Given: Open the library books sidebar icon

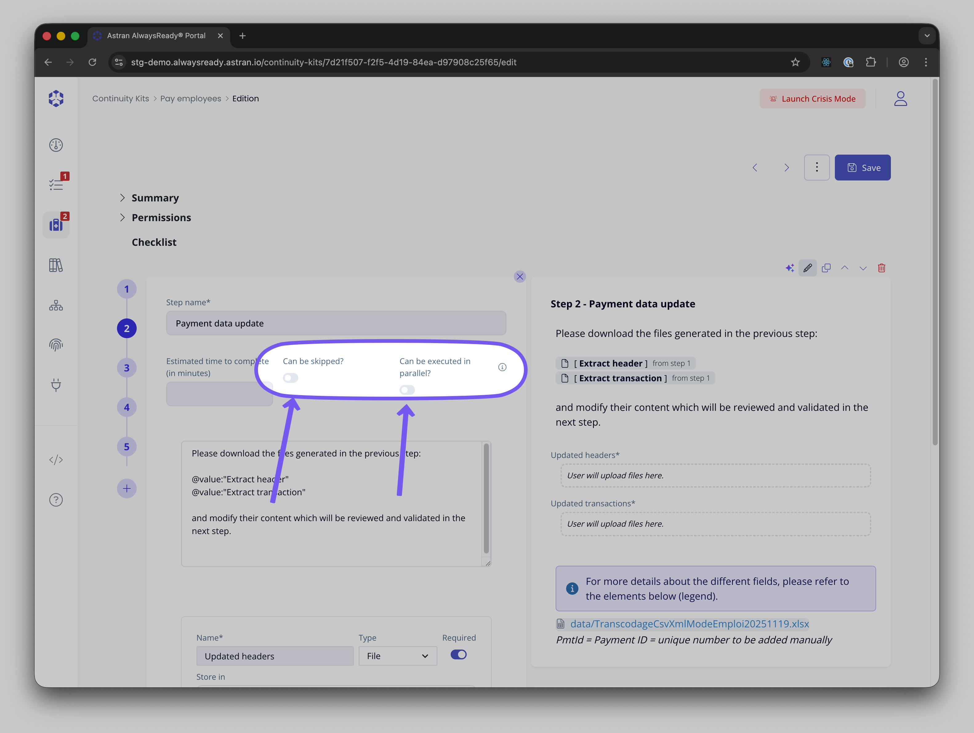Looking at the screenshot, I should (56, 265).
